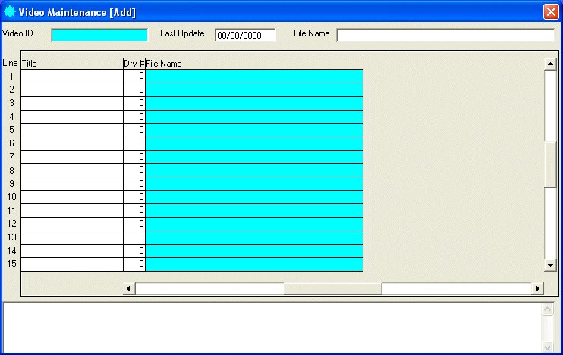
Task: Select row number 10 in Line column
Action: tap(11, 197)
